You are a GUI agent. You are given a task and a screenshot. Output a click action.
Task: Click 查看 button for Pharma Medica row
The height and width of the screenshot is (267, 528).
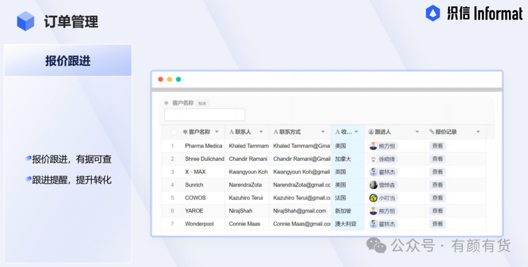(x=438, y=146)
